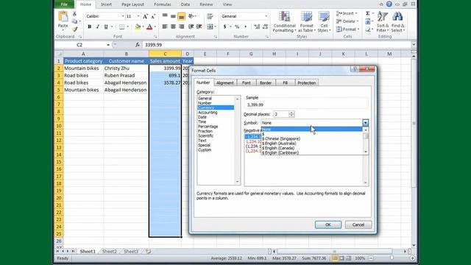Apply Accounting dollar number format
Viewport: 471px width, 265px height.
(224, 26)
